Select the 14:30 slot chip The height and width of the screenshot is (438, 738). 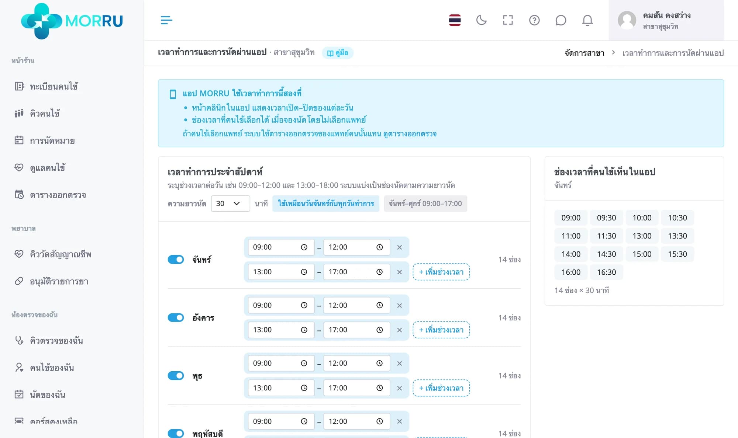point(606,254)
